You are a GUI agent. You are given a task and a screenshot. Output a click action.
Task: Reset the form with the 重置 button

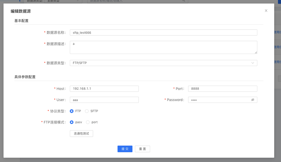point(142,149)
